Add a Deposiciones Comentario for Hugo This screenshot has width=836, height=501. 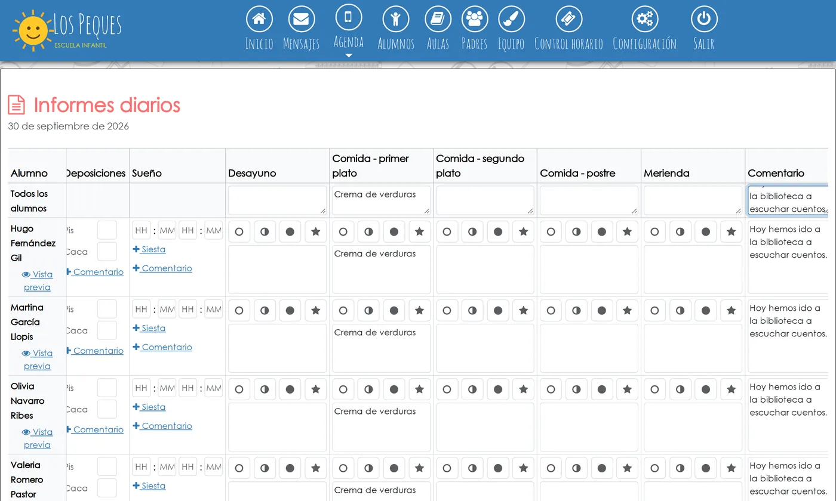[x=95, y=272]
